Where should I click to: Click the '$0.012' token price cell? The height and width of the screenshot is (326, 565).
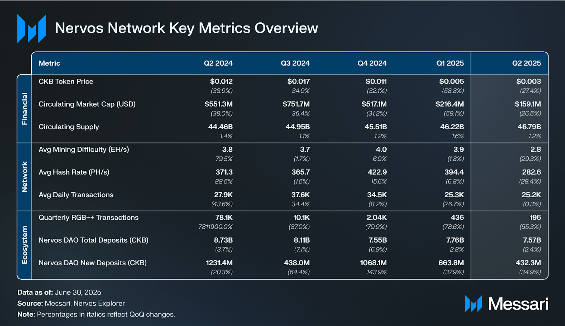[221, 82]
